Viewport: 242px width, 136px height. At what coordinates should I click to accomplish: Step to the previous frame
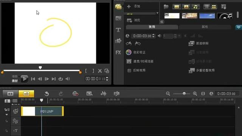tap(40, 79)
